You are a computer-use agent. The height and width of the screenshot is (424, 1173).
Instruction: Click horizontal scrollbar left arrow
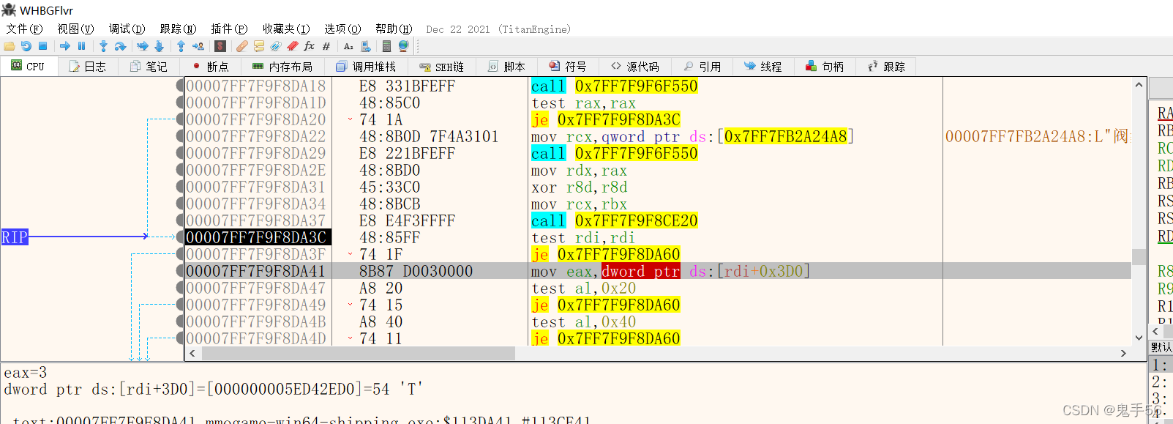[x=192, y=353]
